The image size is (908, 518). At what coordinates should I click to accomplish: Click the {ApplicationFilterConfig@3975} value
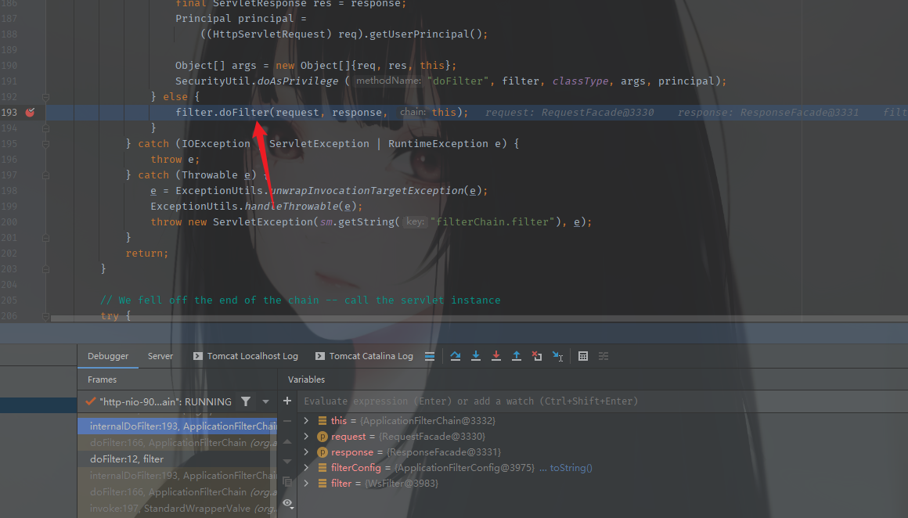point(464,468)
